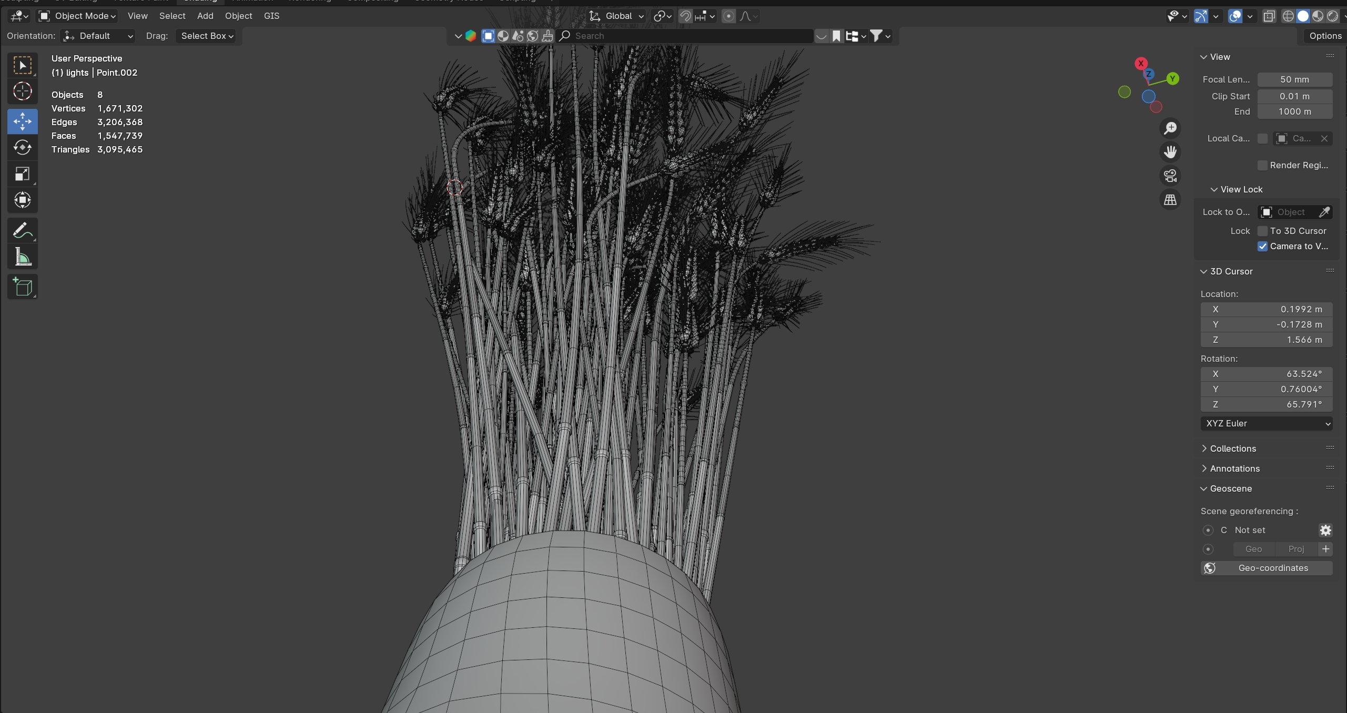This screenshot has width=1347, height=713.
Task: Expand the Collections panel
Action: click(x=1232, y=449)
